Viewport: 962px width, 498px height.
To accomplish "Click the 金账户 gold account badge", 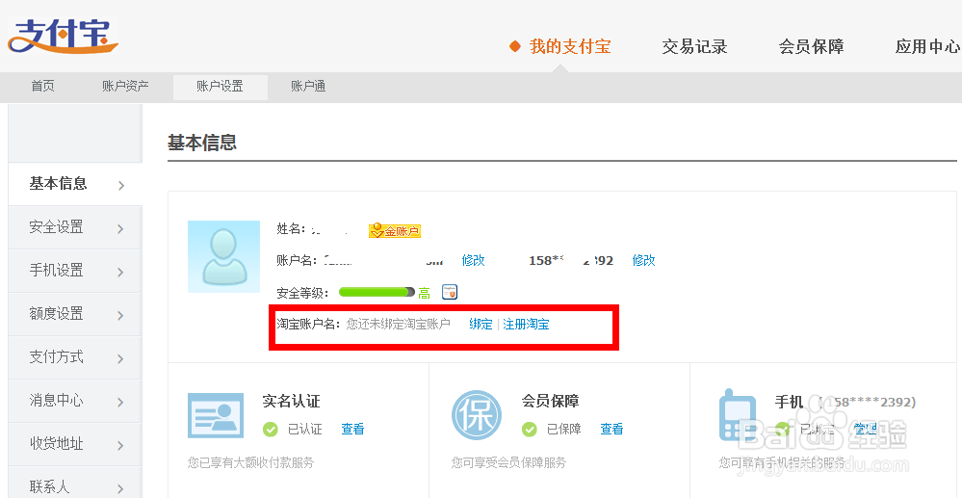I will pyautogui.click(x=395, y=231).
